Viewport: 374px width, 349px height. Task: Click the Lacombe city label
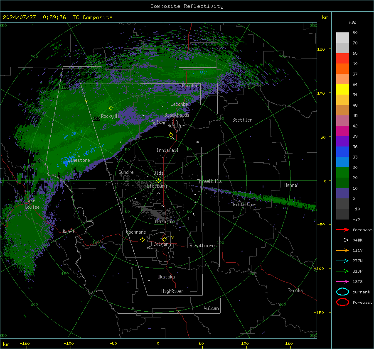pos(179,104)
